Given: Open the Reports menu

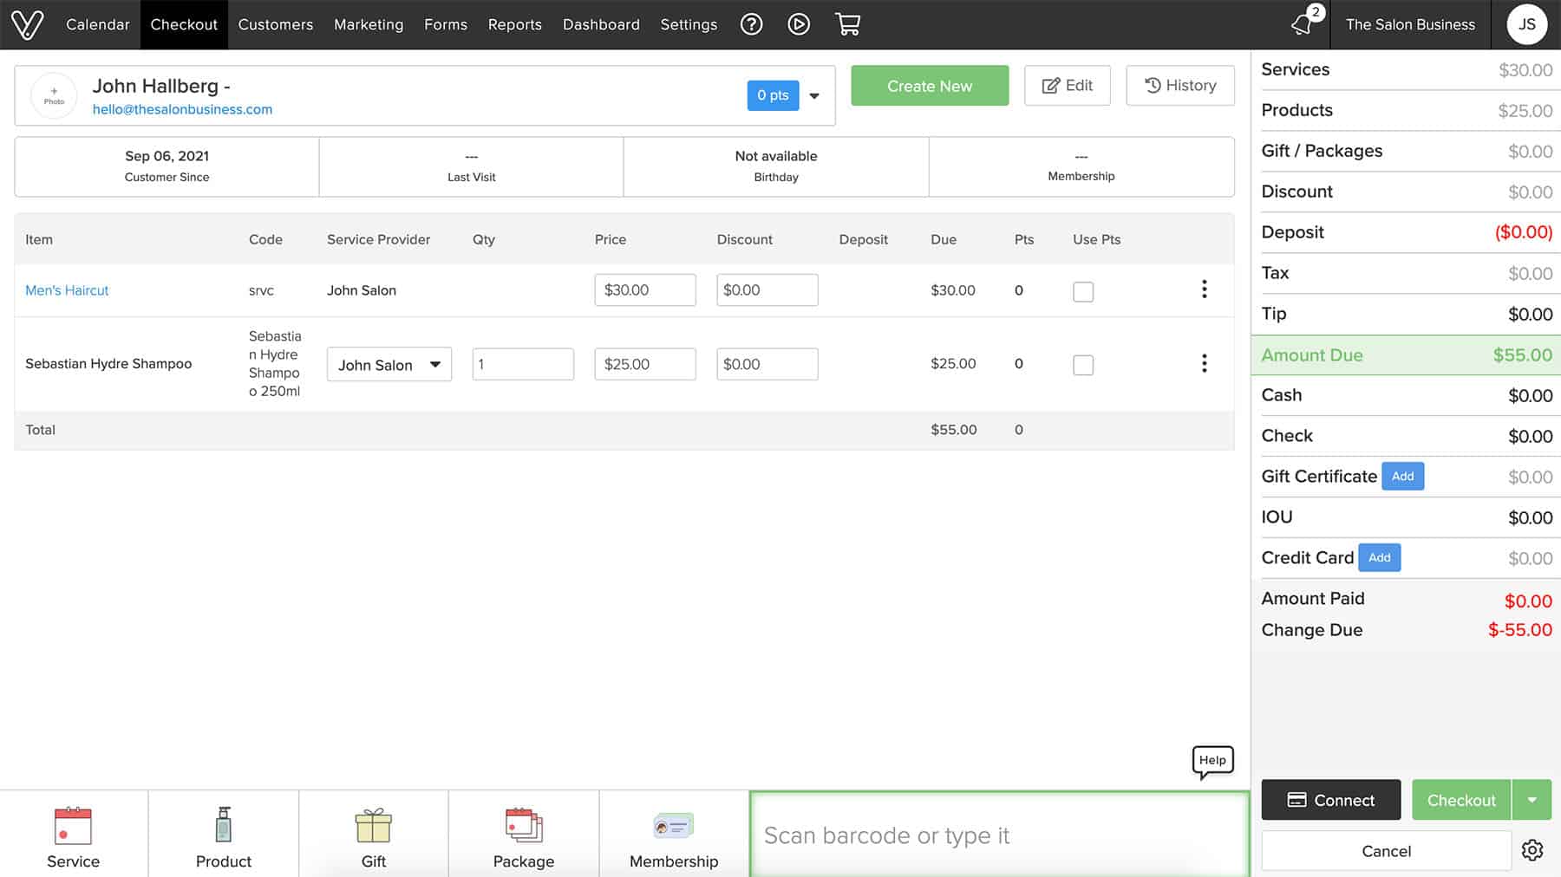Looking at the screenshot, I should tap(515, 24).
